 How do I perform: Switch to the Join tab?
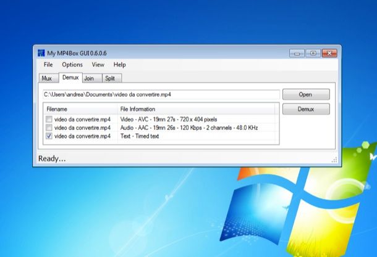pyautogui.click(x=92, y=78)
